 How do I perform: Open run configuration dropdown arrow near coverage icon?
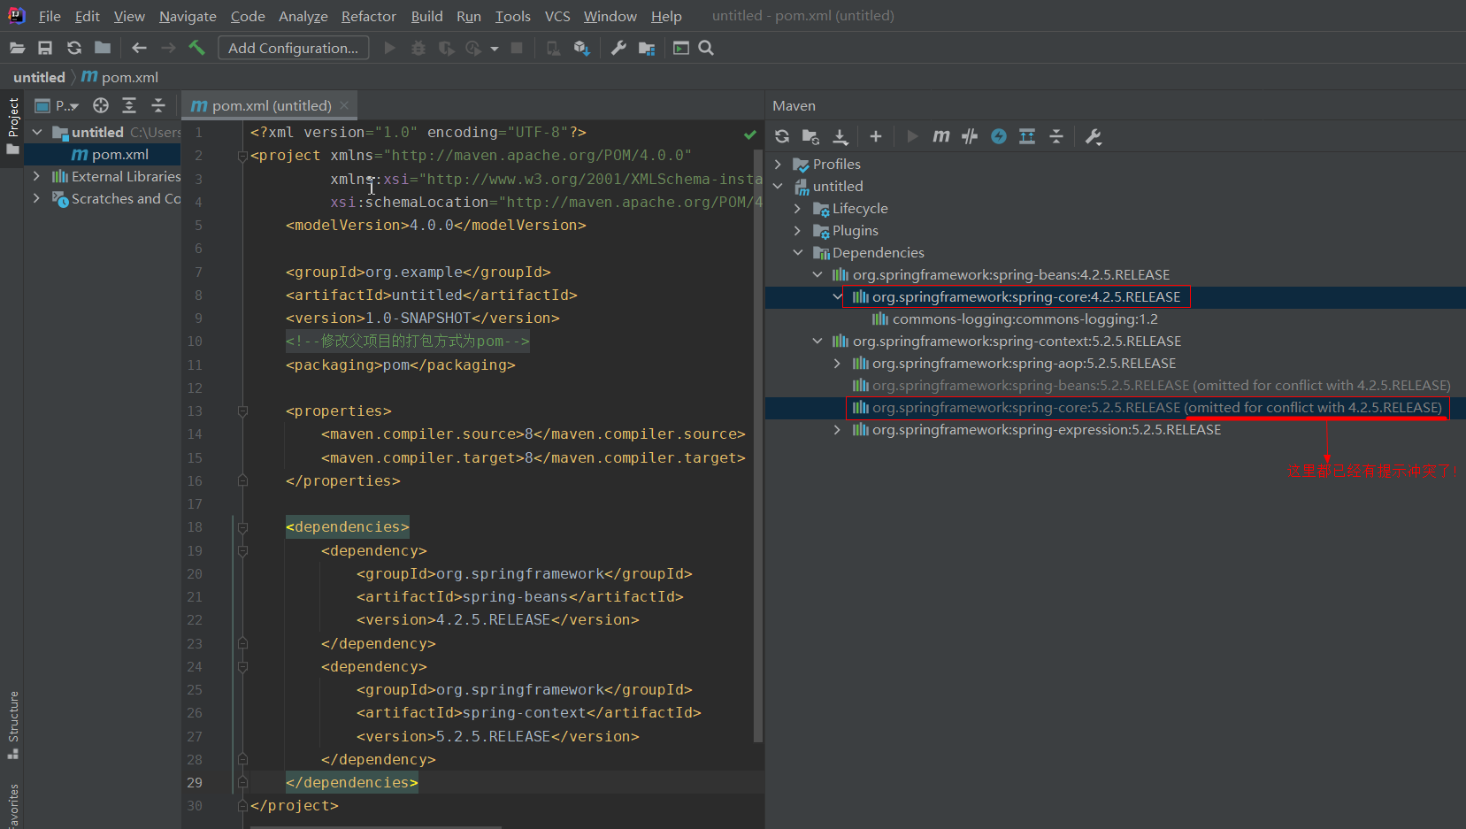(x=495, y=49)
